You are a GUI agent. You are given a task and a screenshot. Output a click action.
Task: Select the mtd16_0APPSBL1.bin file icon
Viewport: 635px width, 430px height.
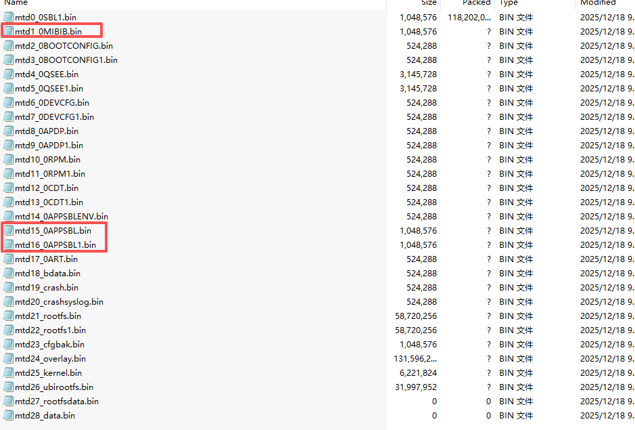[9, 245]
